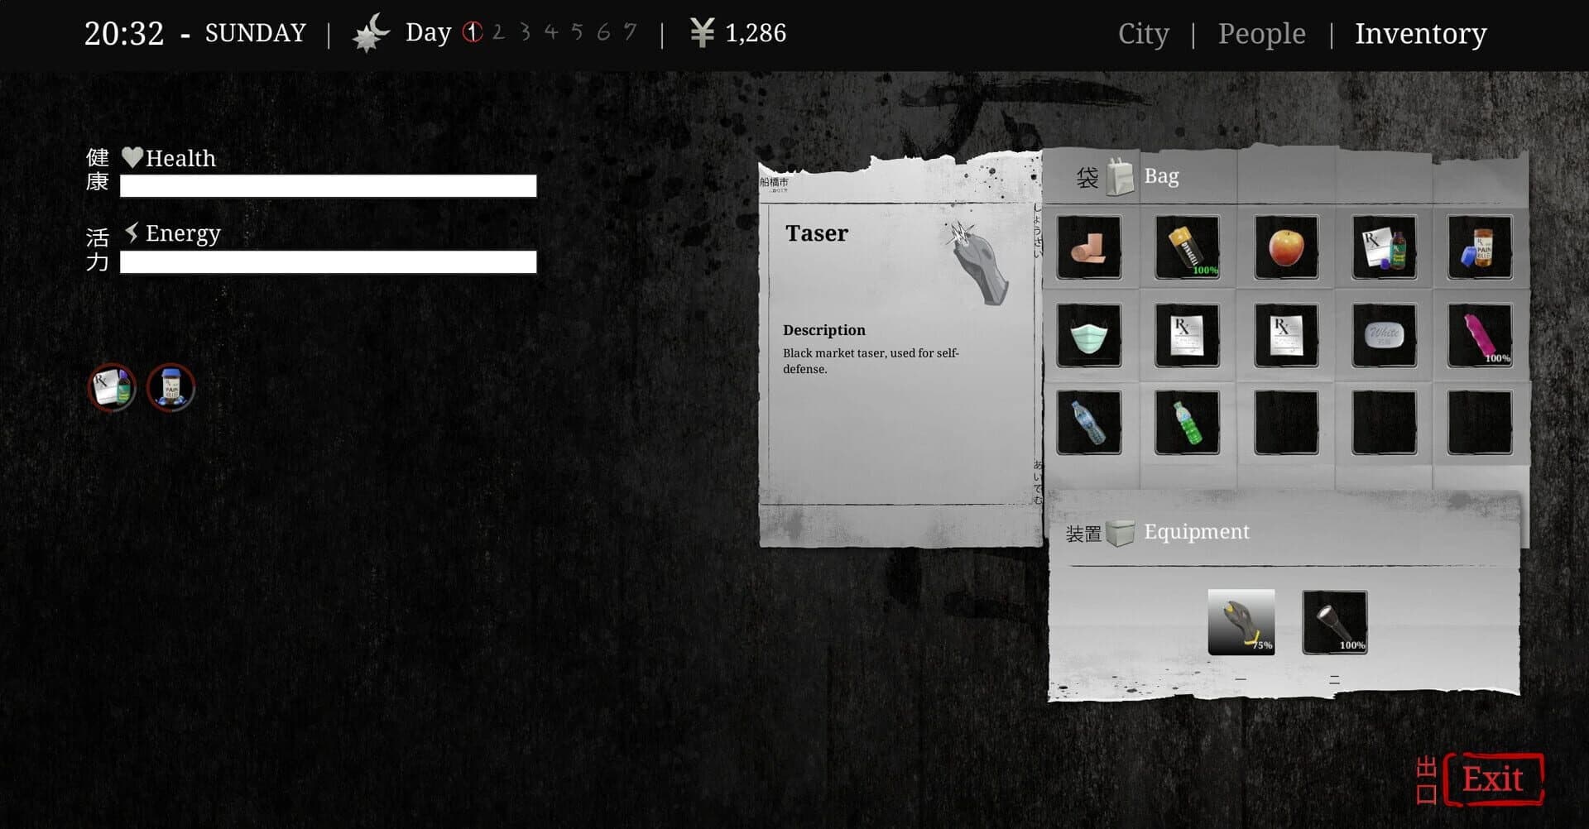Select the pink glowstick at 100%
1589x829 pixels.
pyautogui.click(x=1481, y=335)
